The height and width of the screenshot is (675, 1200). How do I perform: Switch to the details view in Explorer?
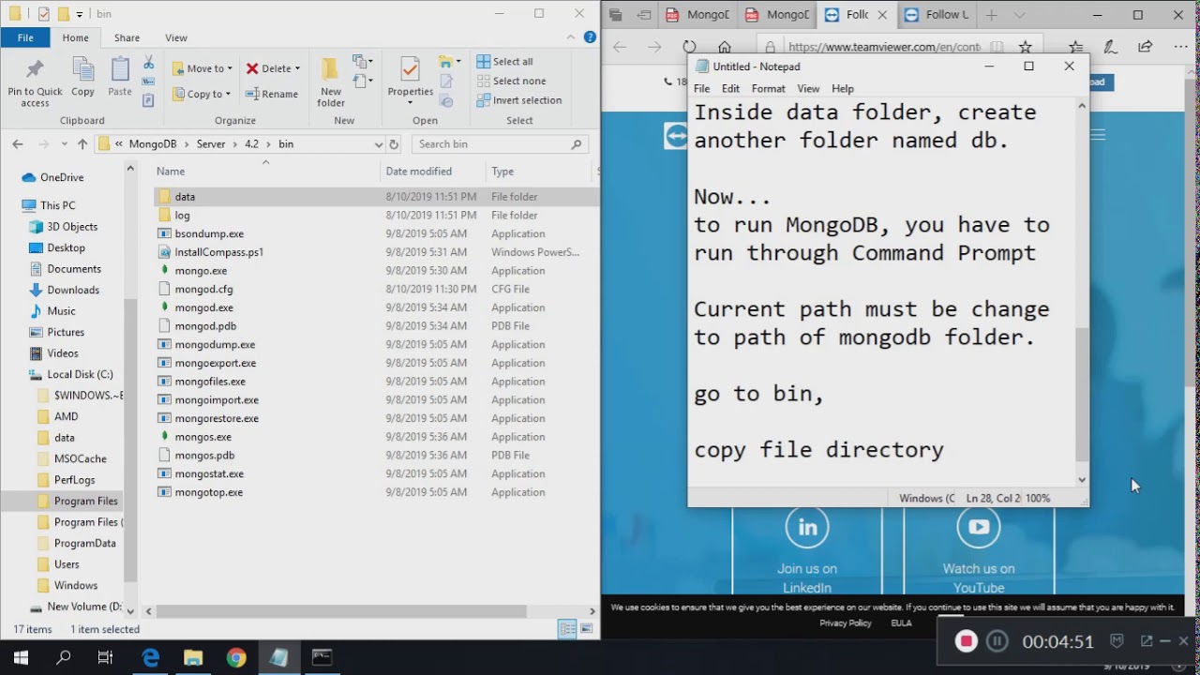click(567, 629)
